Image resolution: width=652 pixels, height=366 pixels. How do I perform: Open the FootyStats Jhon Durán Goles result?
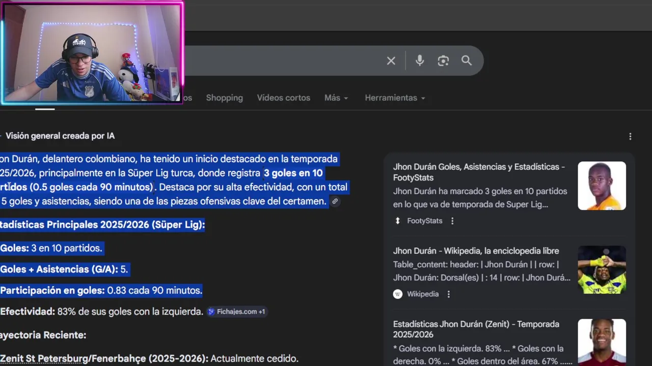(x=479, y=172)
